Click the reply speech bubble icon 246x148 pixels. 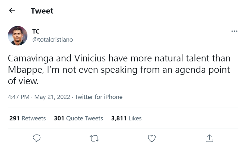point(37,138)
